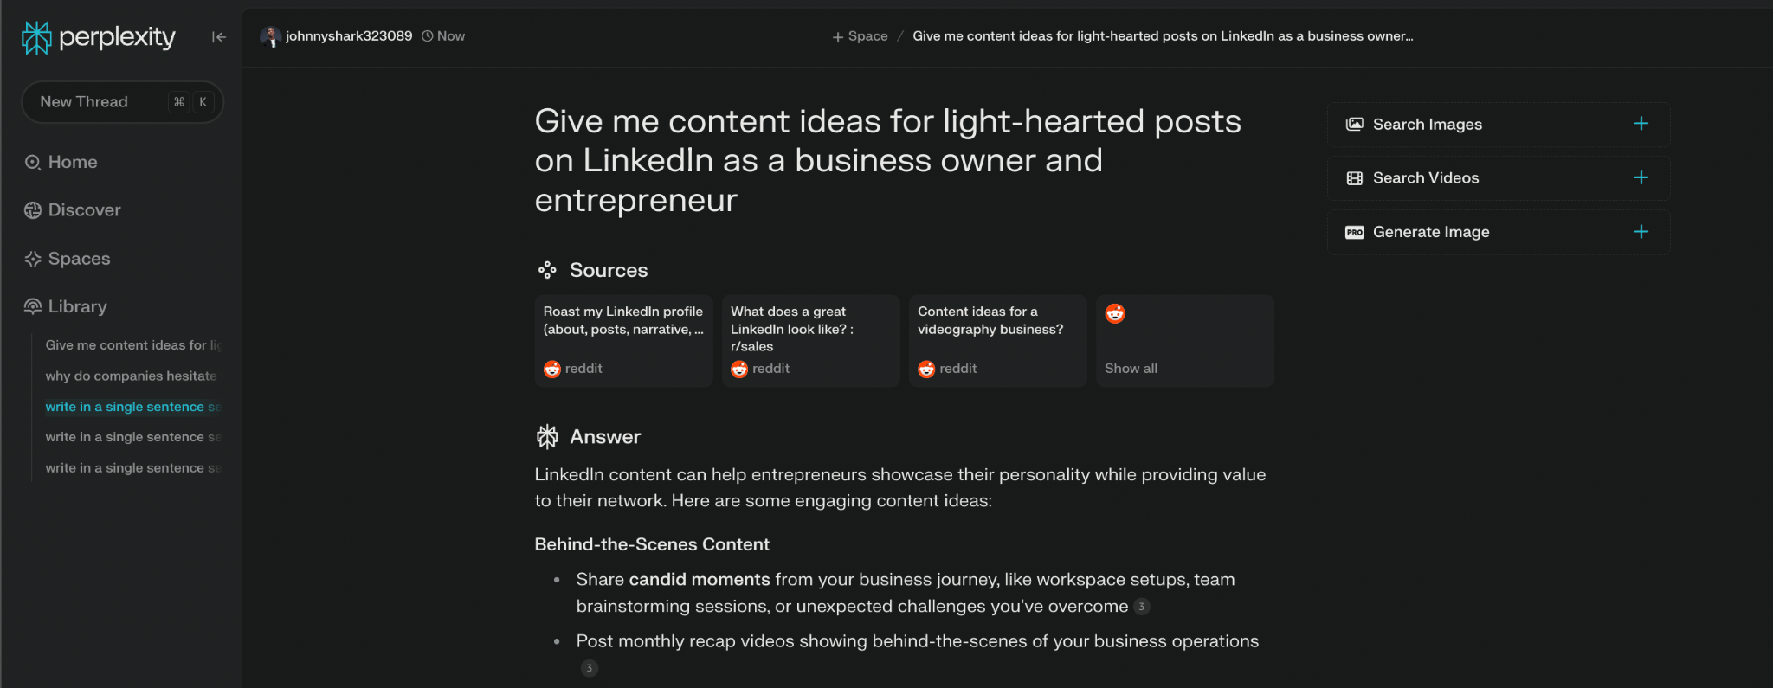Click the Discover globe icon
This screenshot has width=1773, height=688.
click(x=33, y=210)
